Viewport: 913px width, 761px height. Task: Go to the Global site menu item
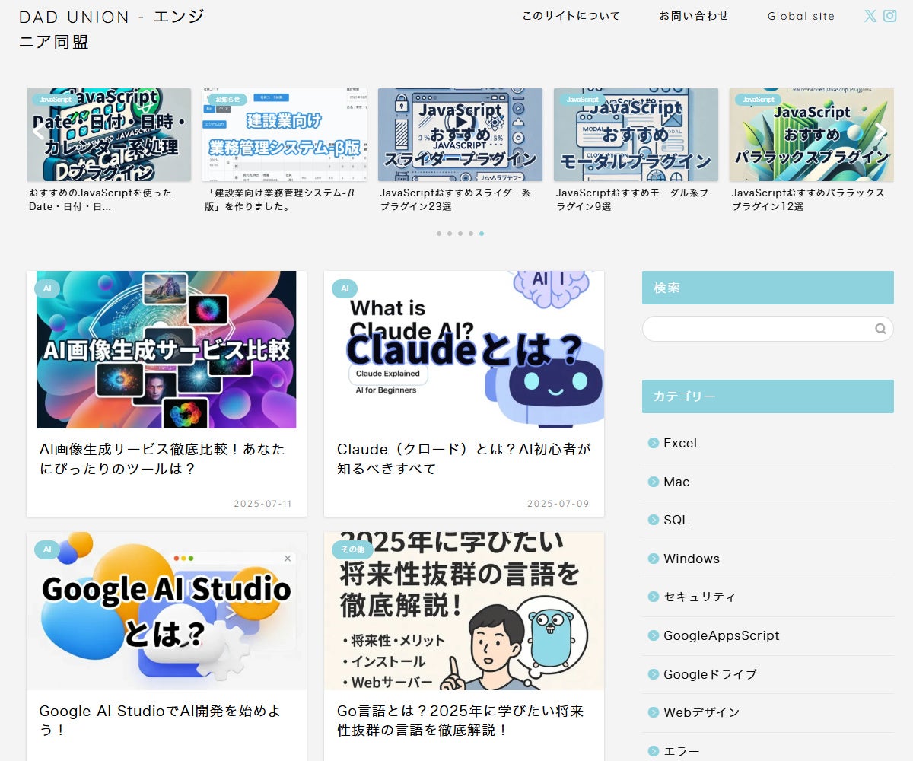coord(801,16)
